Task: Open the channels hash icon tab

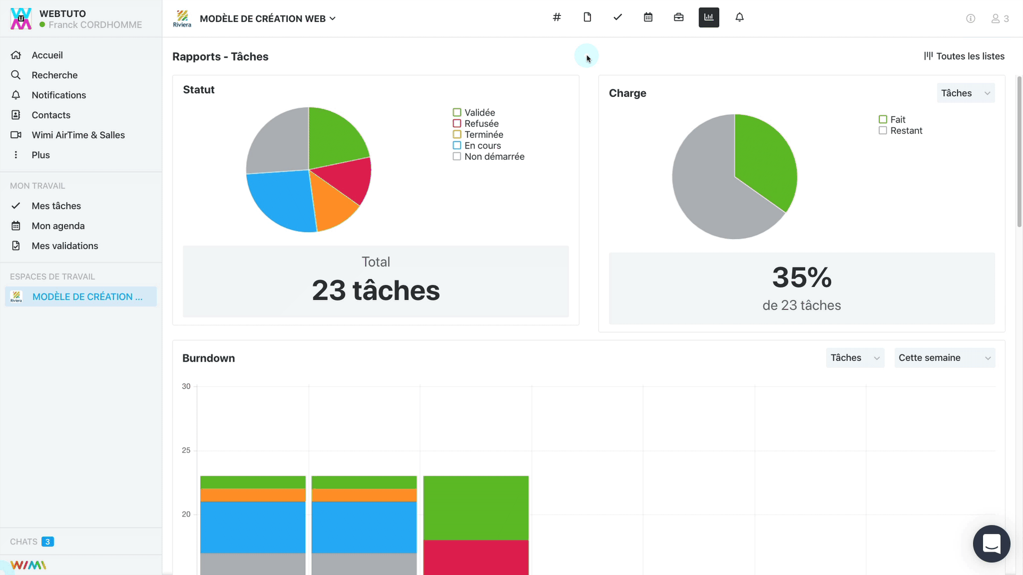Action: (557, 18)
